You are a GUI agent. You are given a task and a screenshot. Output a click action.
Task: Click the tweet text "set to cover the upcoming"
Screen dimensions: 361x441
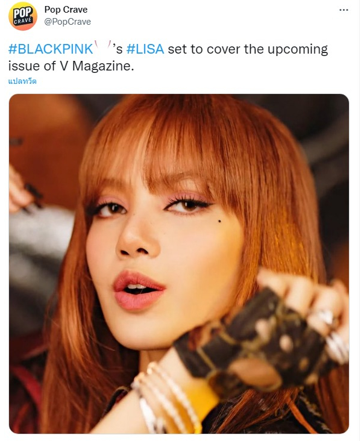[x=248, y=49]
